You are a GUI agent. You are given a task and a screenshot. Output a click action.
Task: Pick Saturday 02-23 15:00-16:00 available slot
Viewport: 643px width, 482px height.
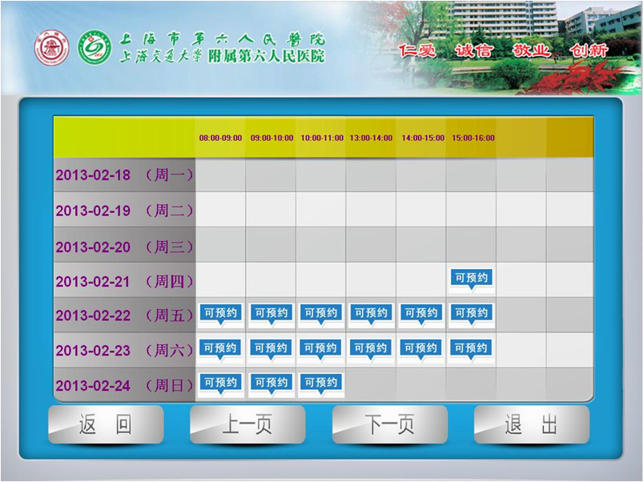click(471, 349)
